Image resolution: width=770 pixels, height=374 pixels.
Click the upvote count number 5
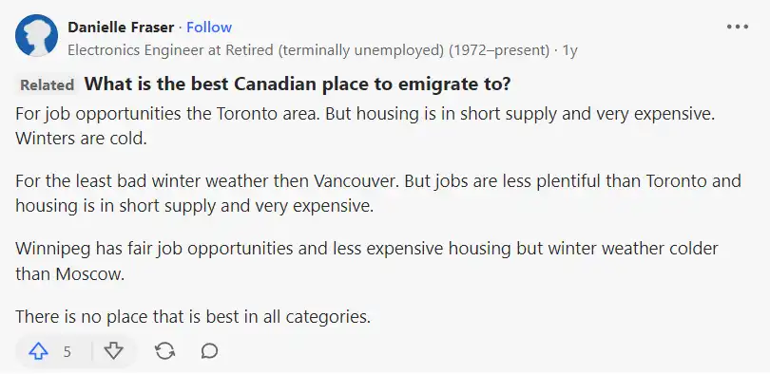pyautogui.click(x=67, y=351)
